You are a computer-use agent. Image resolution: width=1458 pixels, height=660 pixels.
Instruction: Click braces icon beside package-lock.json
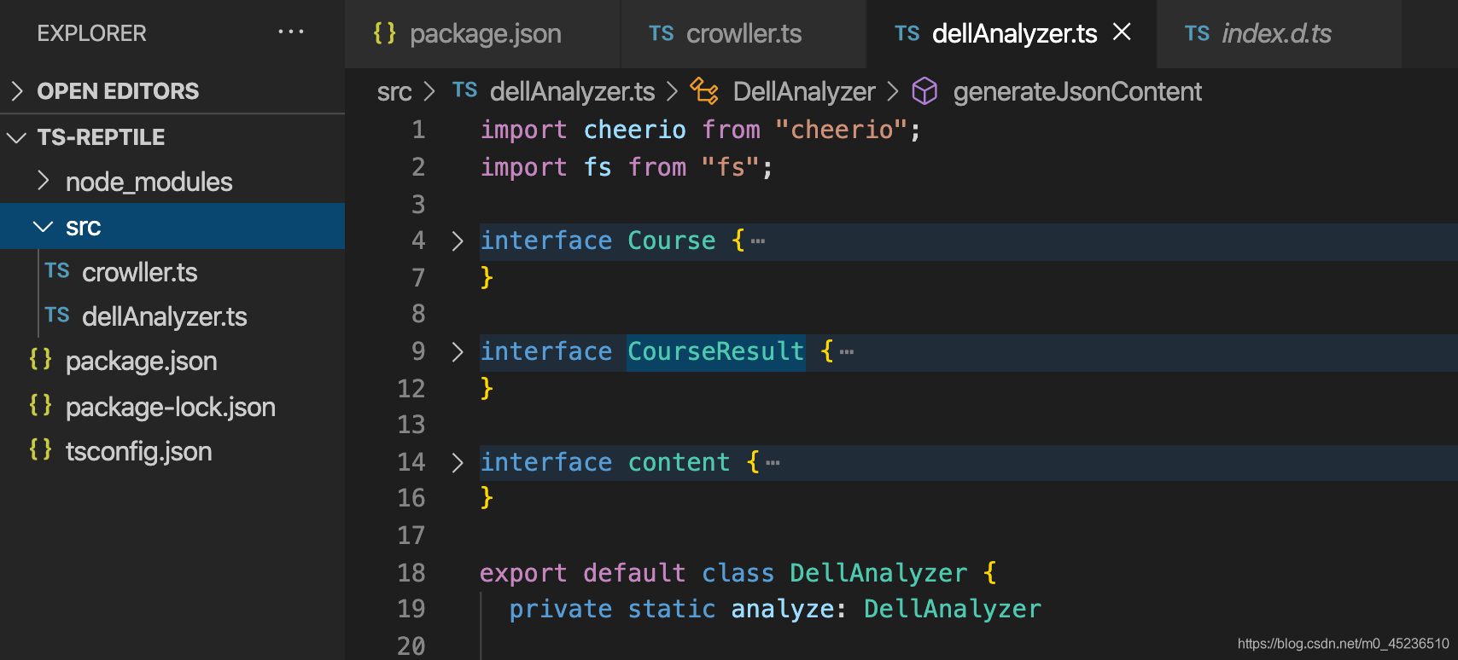click(x=40, y=405)
